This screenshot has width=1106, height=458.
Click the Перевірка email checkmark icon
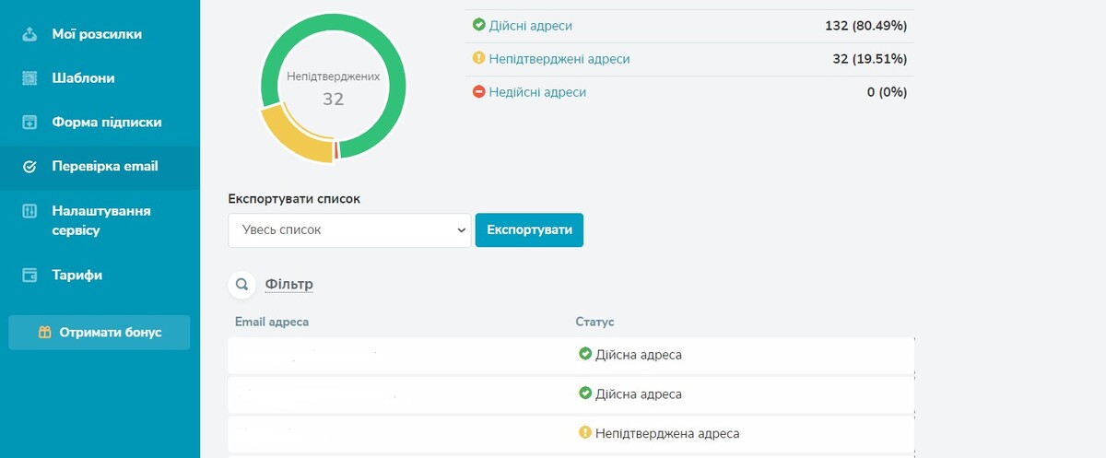click(x=29, y=167)
